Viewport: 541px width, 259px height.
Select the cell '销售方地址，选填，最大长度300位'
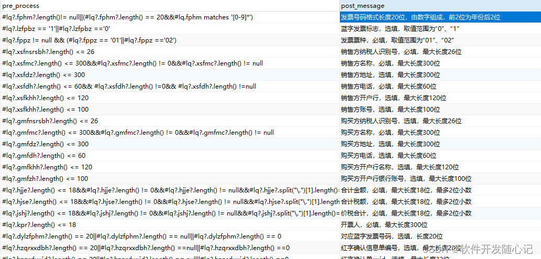(x=440, y=75)
